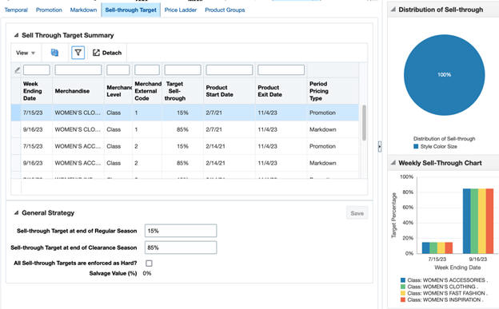Click the export-to-spreadsheet toolbar icon

pyautogui.click(x=54, y=53)
